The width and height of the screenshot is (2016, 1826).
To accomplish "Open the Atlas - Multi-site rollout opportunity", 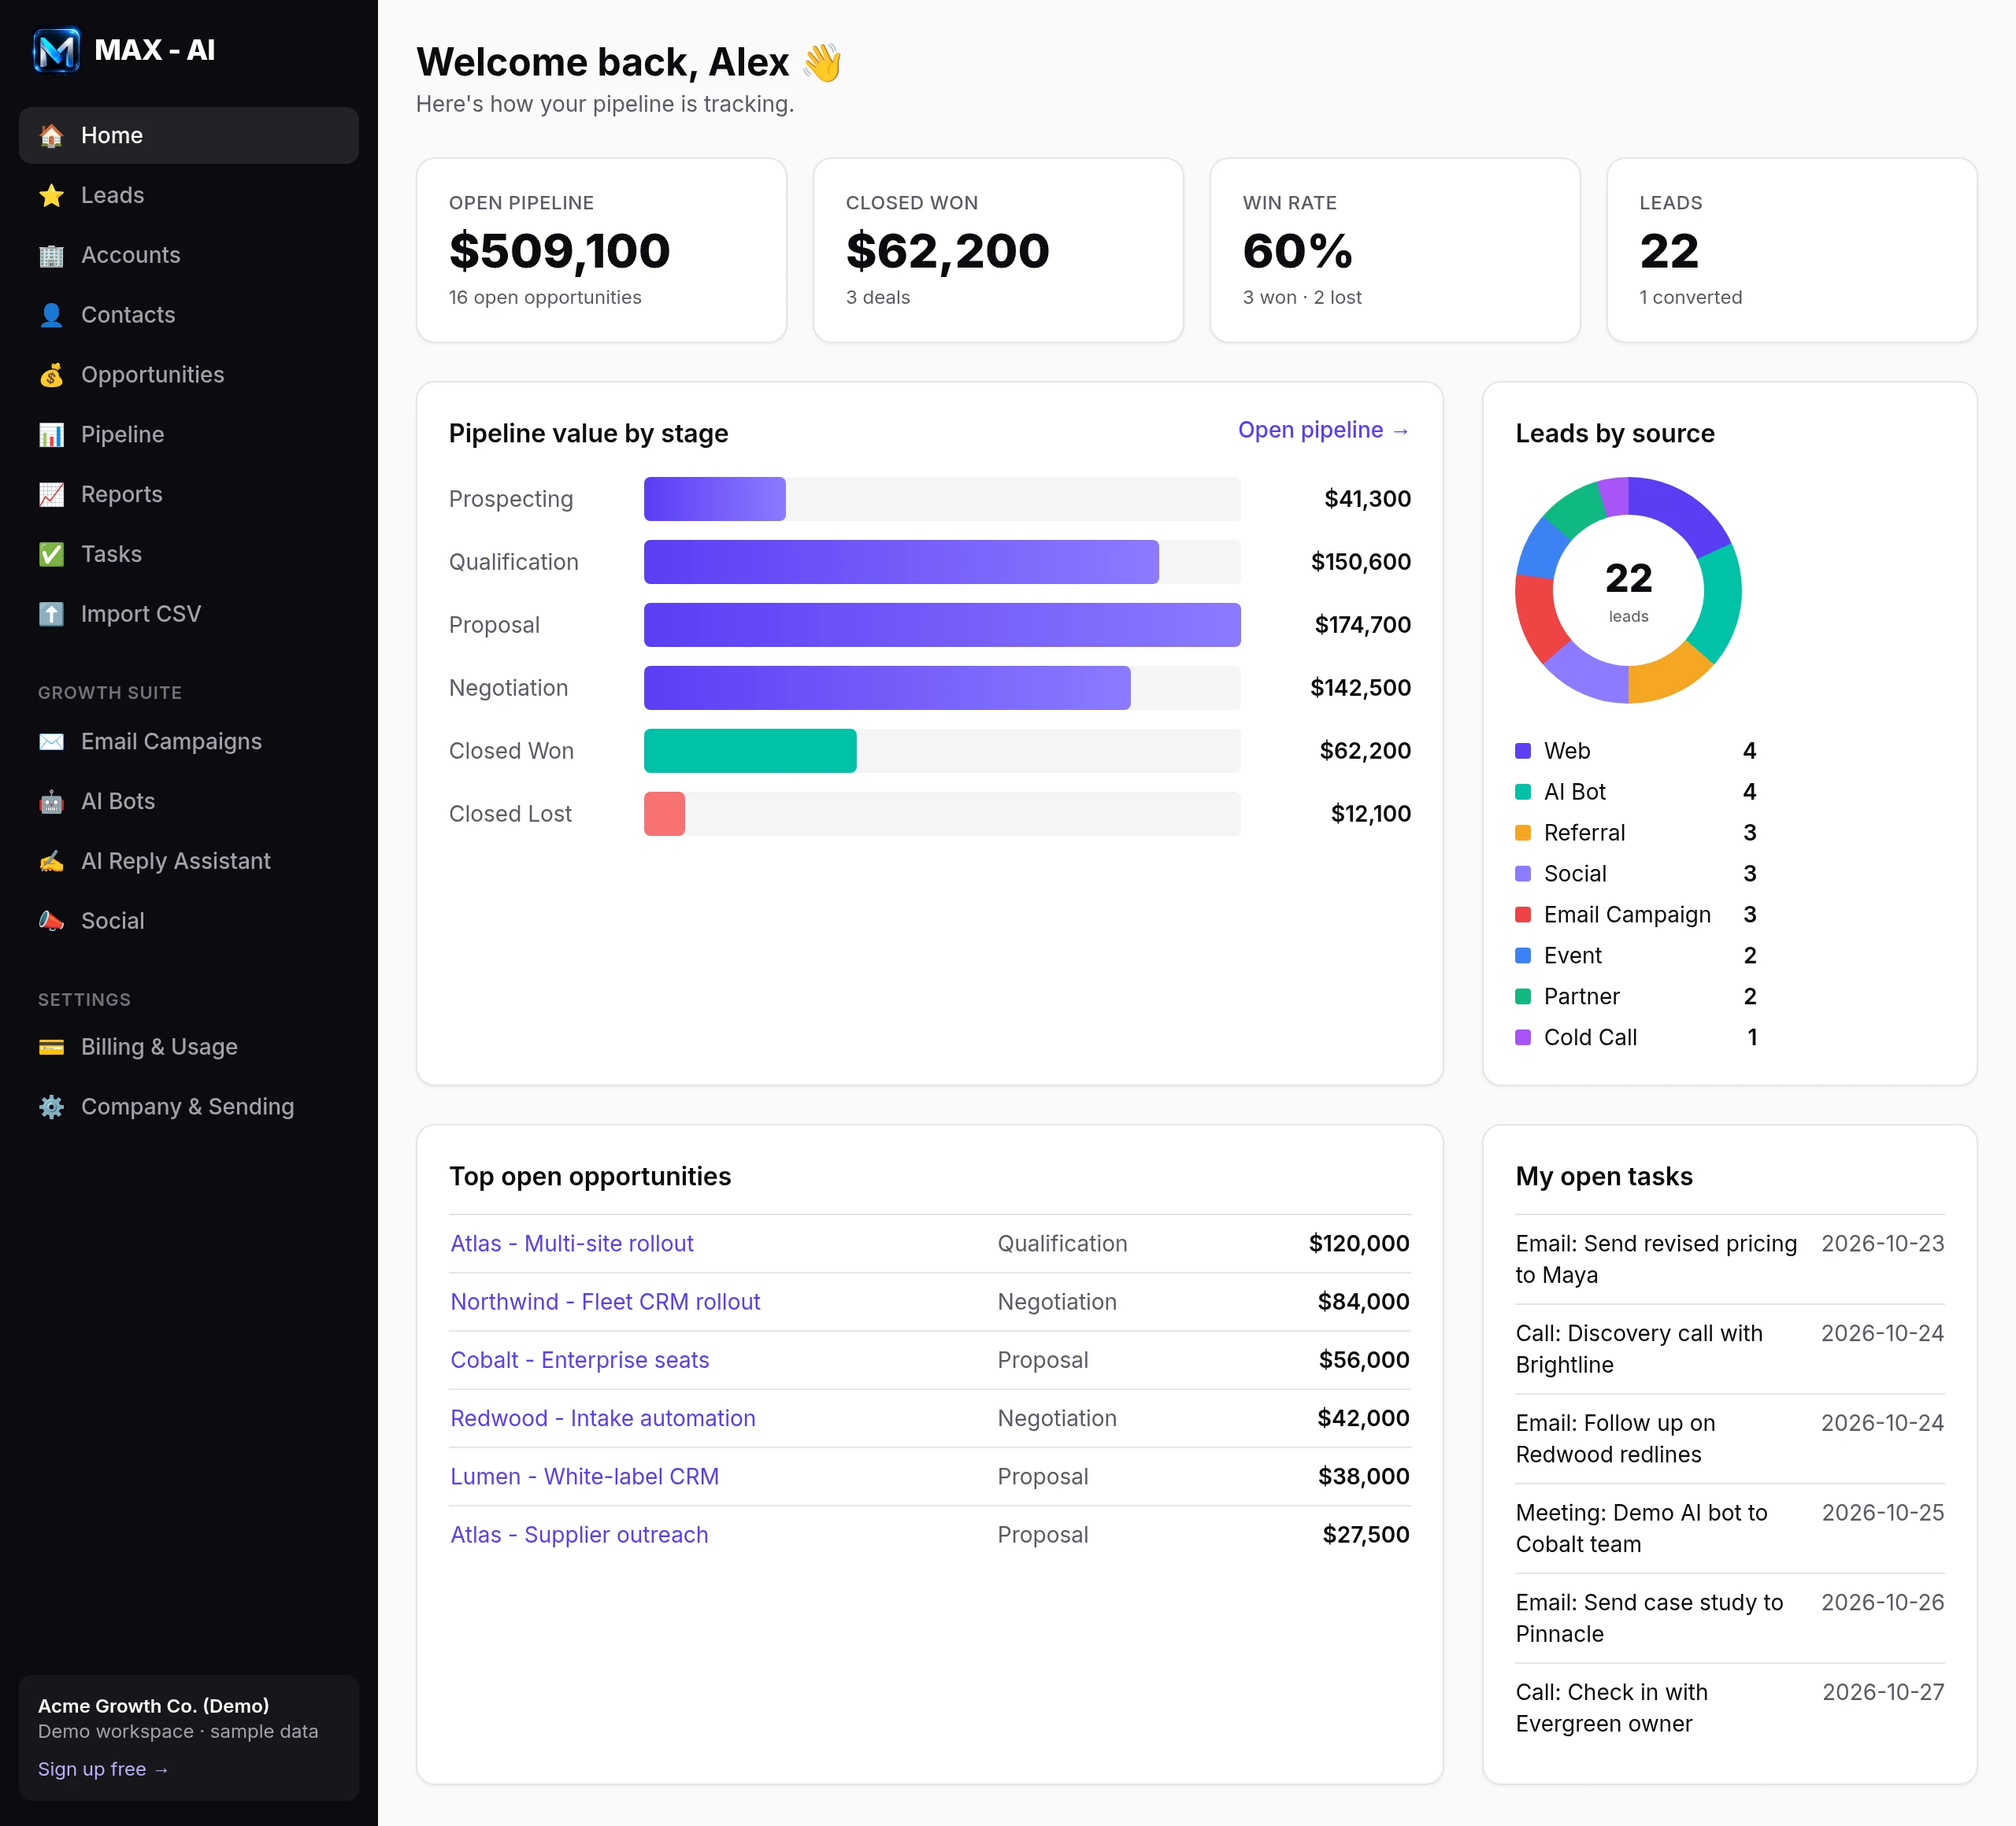I will 572,1244.
